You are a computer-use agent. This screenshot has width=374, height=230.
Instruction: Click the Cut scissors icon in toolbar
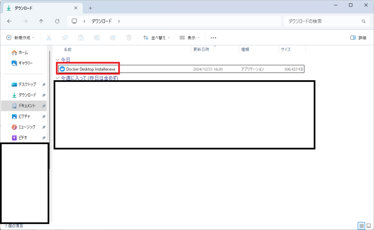[x=49, y=38]
